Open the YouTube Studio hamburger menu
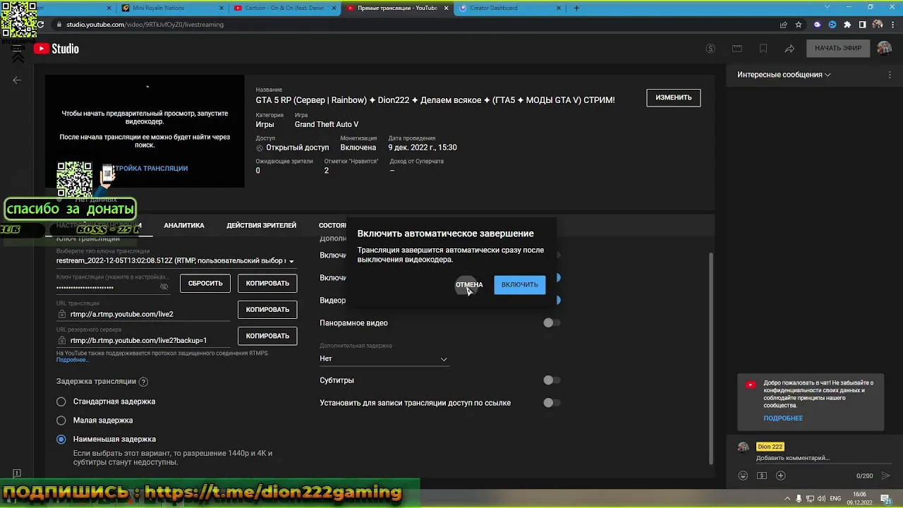The height and width of the screenshot is (508, 903). coord(17,49)
